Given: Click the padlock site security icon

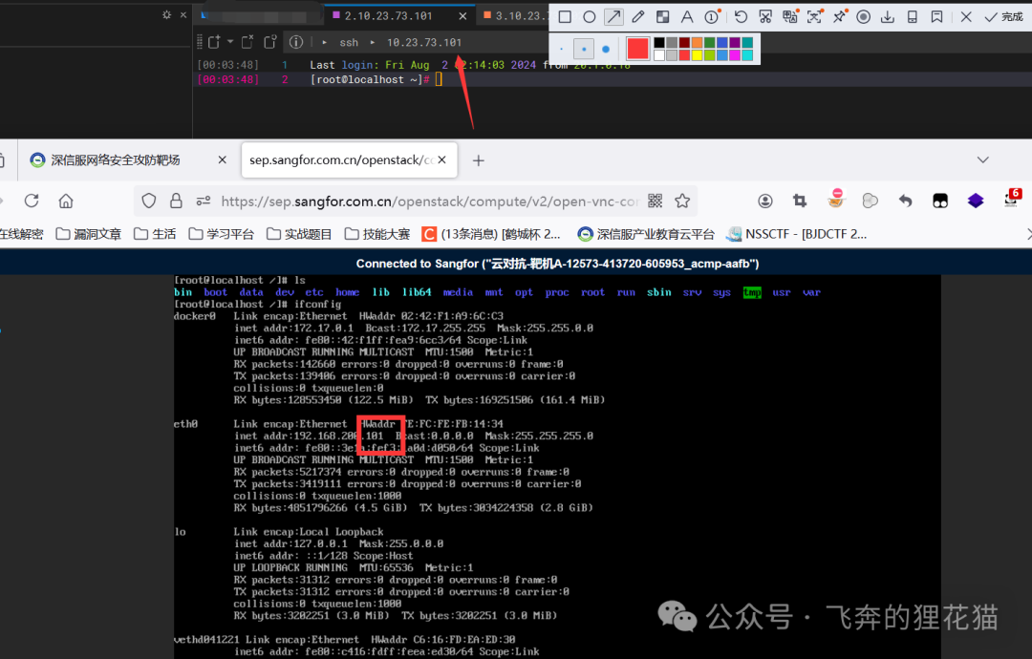Looking at the screenshot, I should [x=176, y=202].
